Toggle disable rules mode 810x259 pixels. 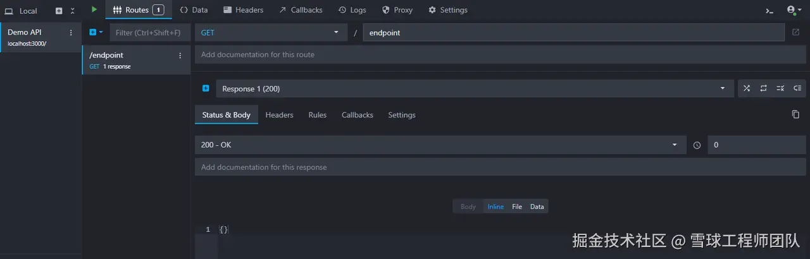coord(780,88)
